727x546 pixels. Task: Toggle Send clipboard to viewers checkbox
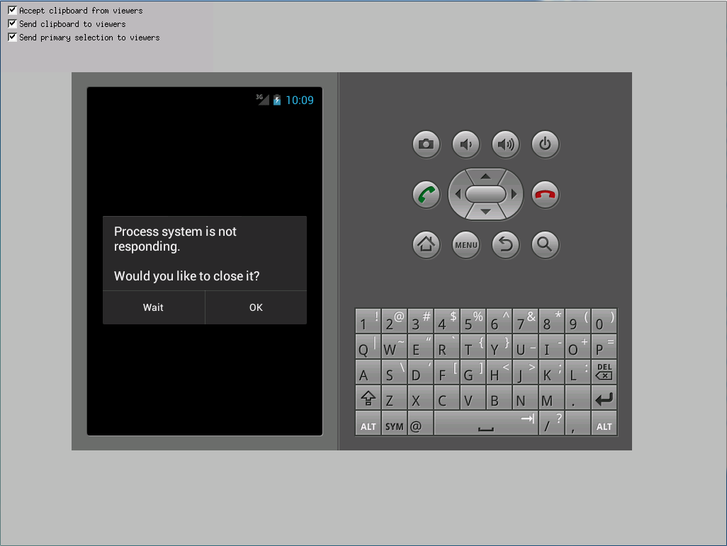click(12, 24)
